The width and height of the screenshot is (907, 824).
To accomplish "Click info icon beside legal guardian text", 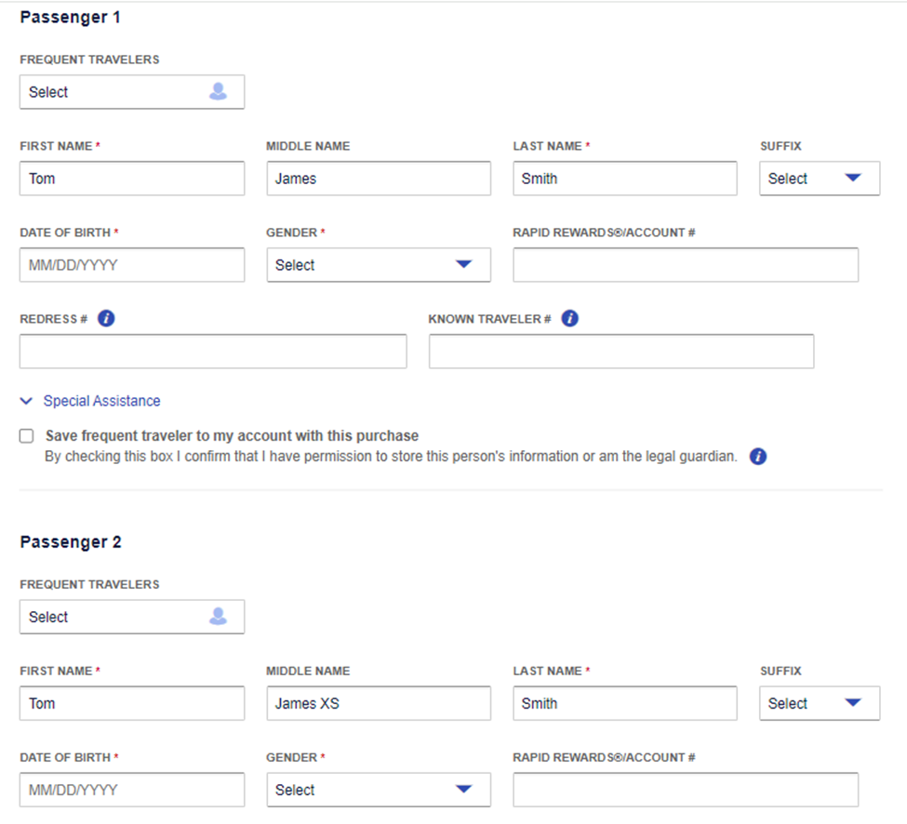I will (x=758, y=457).
